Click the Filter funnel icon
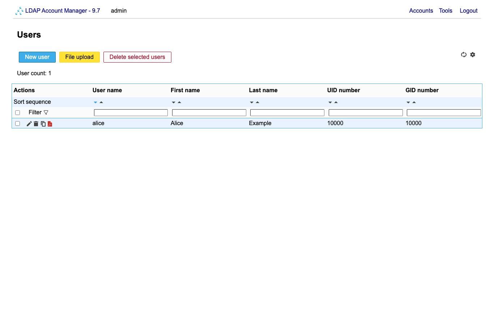This screenshot has height=311, width=494. (46, 112)
